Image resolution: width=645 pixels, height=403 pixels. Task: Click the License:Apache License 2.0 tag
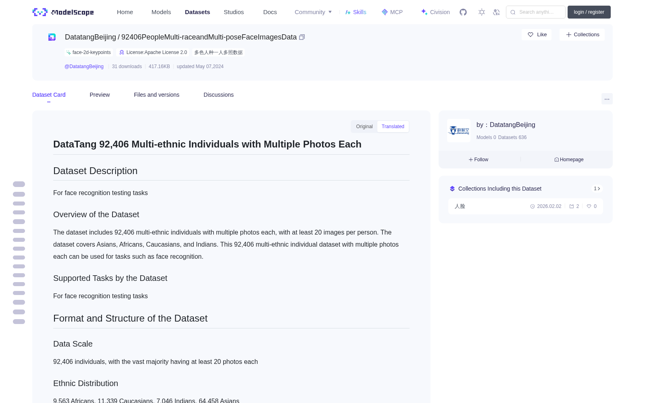(x=153, y=52)
